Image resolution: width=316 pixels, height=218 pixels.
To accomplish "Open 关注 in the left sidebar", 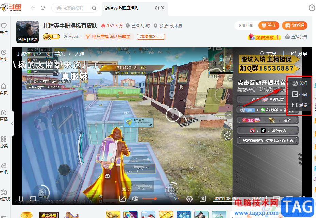I will click(x=4, y=29).
